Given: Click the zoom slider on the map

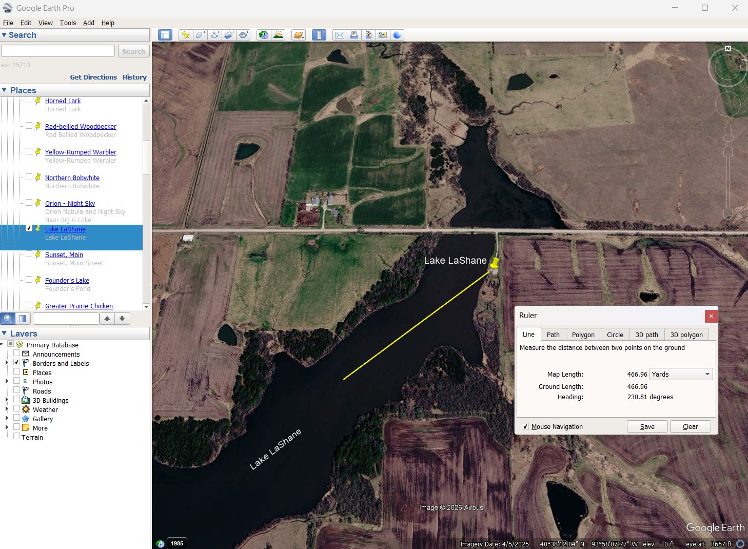Looking at the screenshot, I should pos(727,182).
